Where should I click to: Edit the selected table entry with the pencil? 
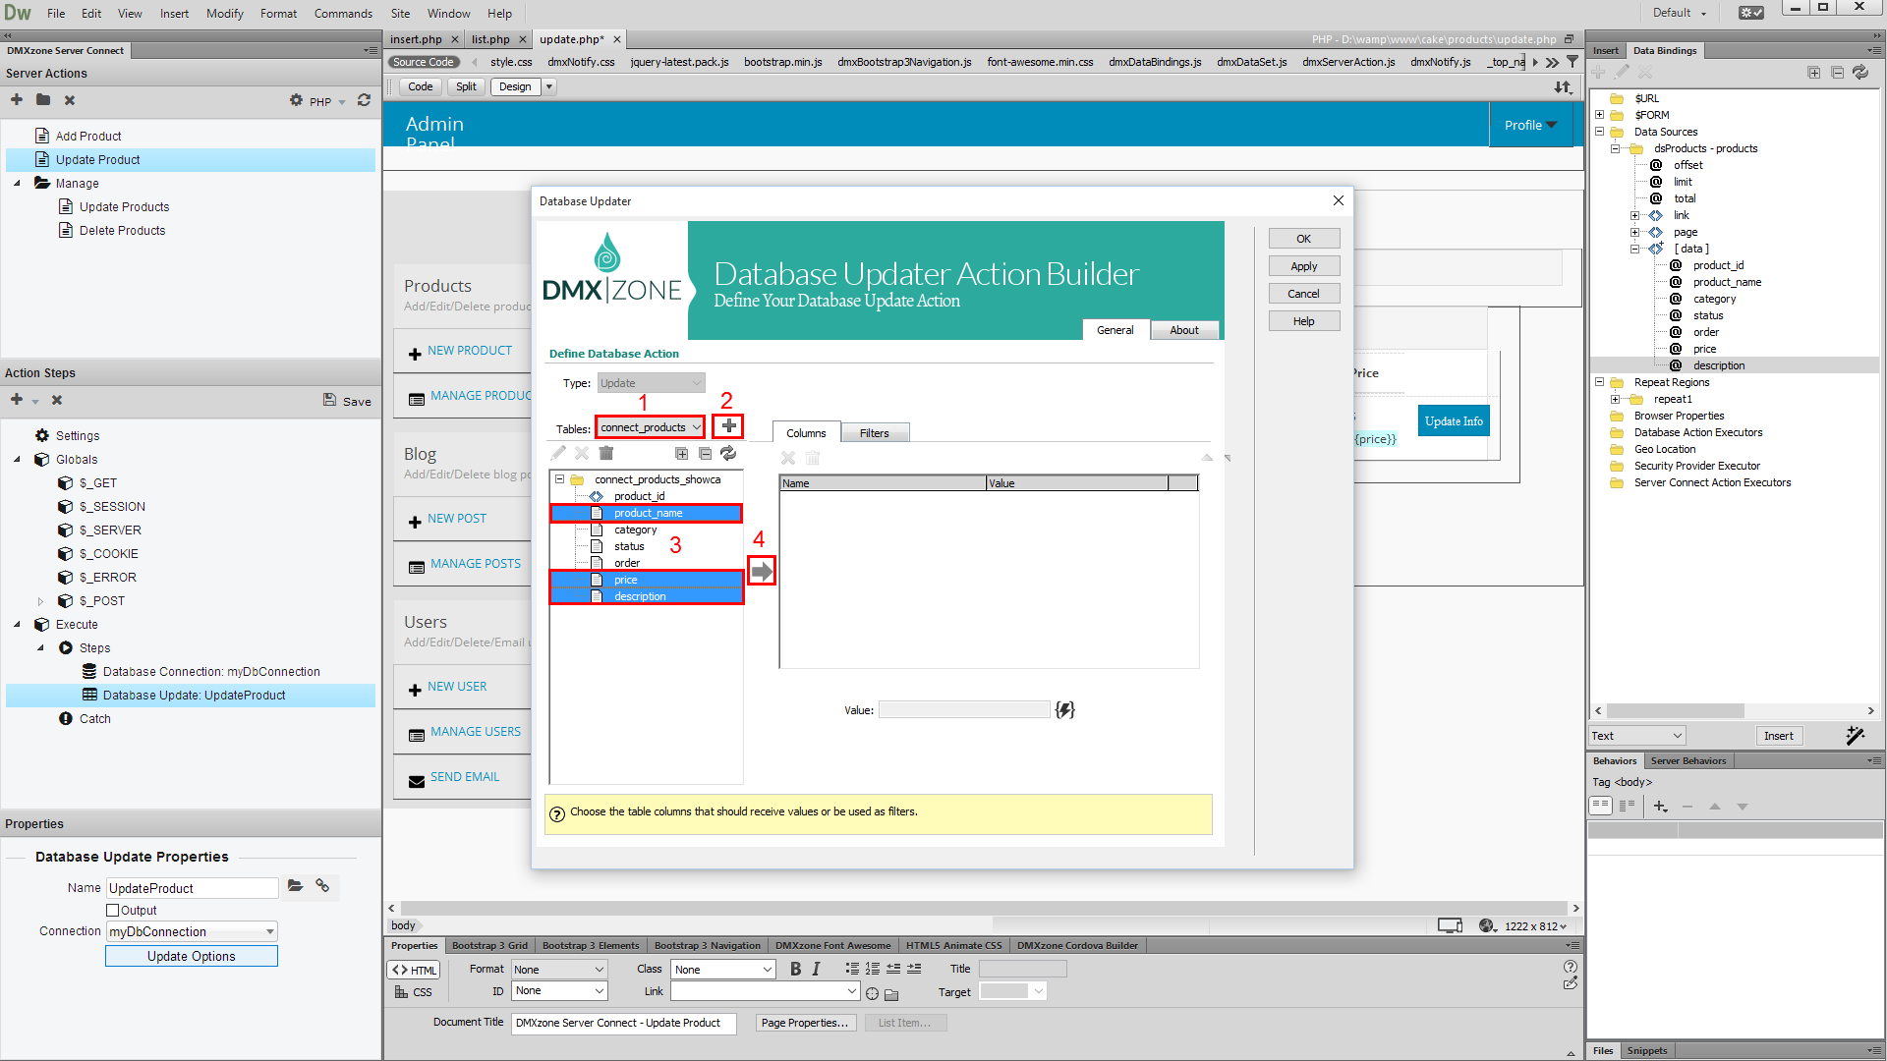pos(558,453)
